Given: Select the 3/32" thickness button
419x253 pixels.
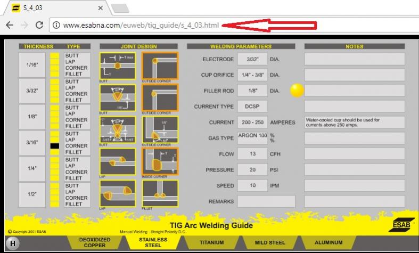Looking at the screenshot, I should pyautogui.click(x=32, y=91).
